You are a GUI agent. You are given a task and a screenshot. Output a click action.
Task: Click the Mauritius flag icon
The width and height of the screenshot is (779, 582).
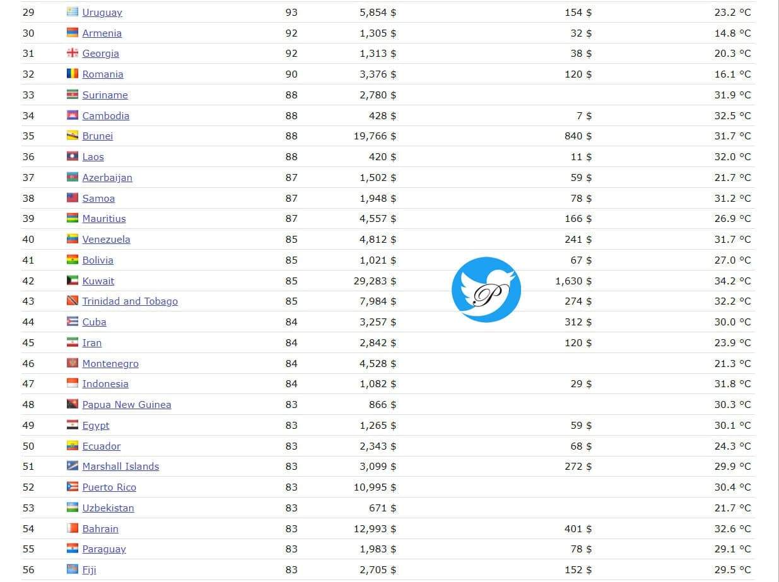(73, 218)
